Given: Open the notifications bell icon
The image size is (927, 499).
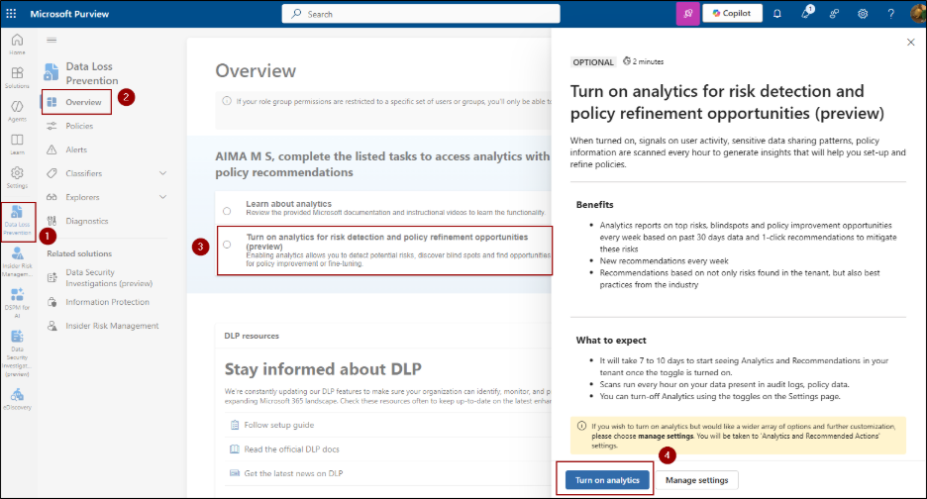Looking at the screenshot, I should 777,14.
